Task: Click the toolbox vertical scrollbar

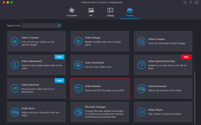Action: [195, 98]
